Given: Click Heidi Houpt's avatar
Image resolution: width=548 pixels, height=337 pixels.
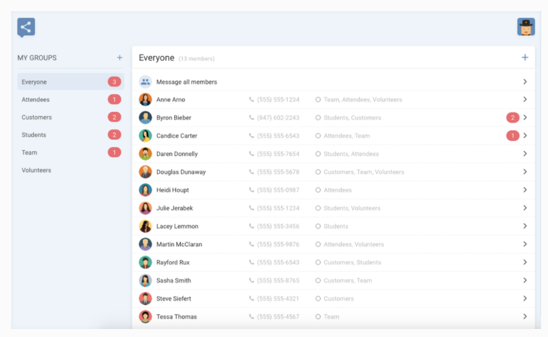Looking at the screenshot, I should coord(146,190).
